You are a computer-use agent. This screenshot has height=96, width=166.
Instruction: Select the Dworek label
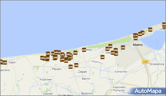click(x=48, y=94)
